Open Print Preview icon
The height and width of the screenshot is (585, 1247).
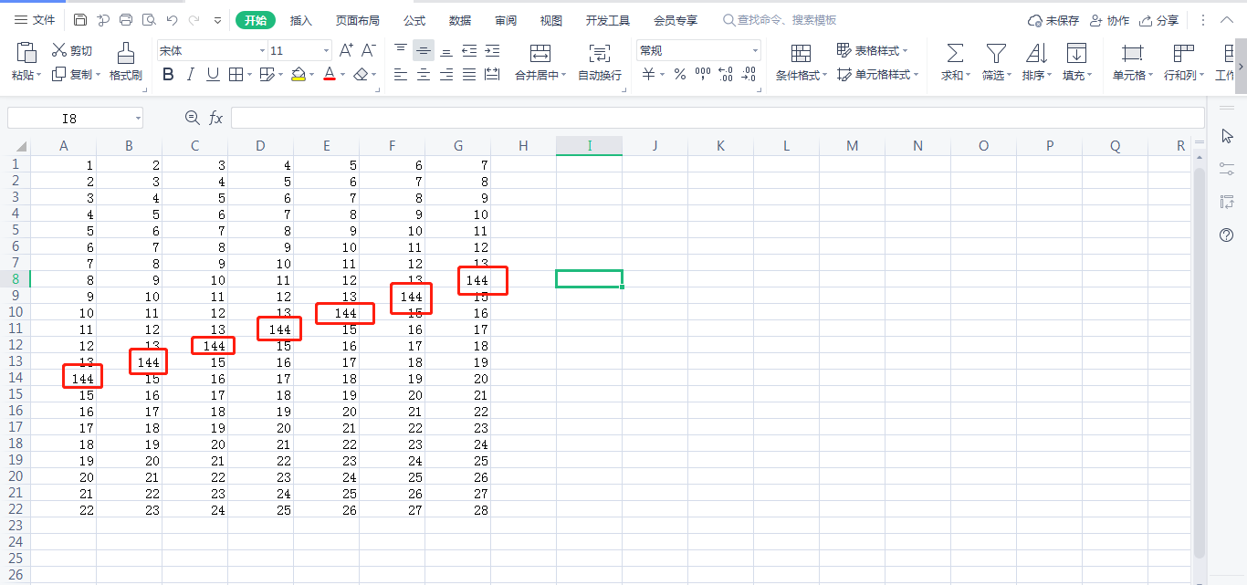tap(149, 20)
